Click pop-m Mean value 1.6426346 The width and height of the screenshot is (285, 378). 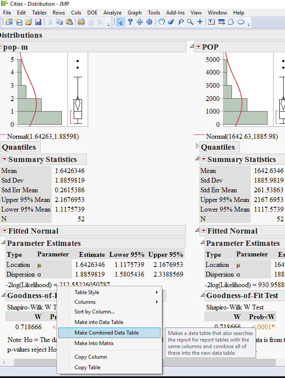70,171
